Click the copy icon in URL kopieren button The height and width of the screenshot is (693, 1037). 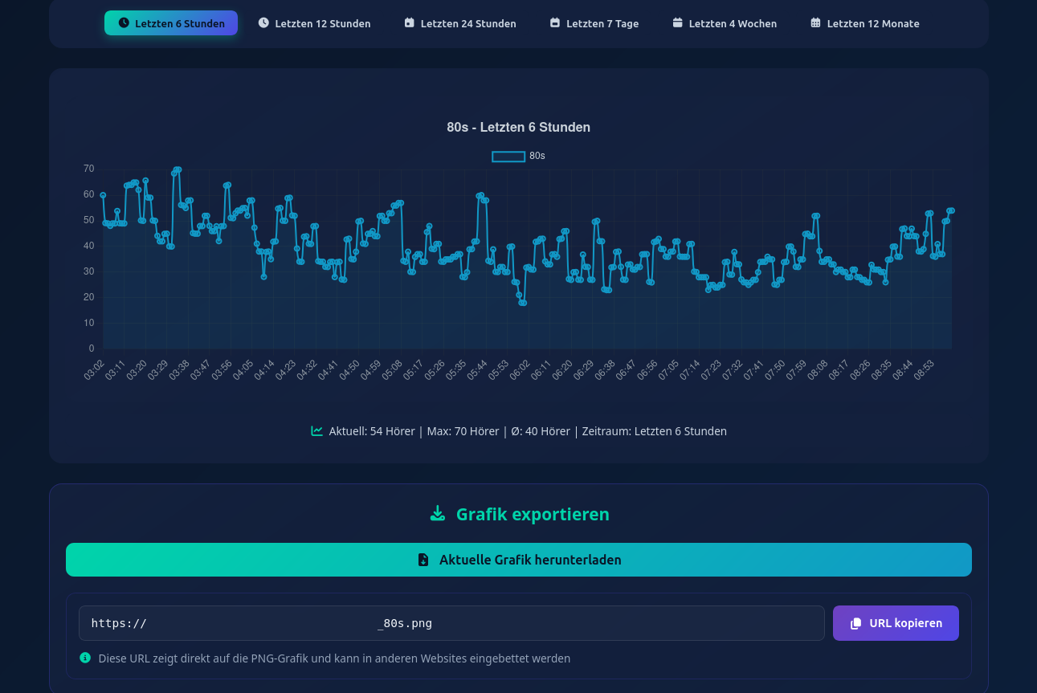tap(855, 623)
